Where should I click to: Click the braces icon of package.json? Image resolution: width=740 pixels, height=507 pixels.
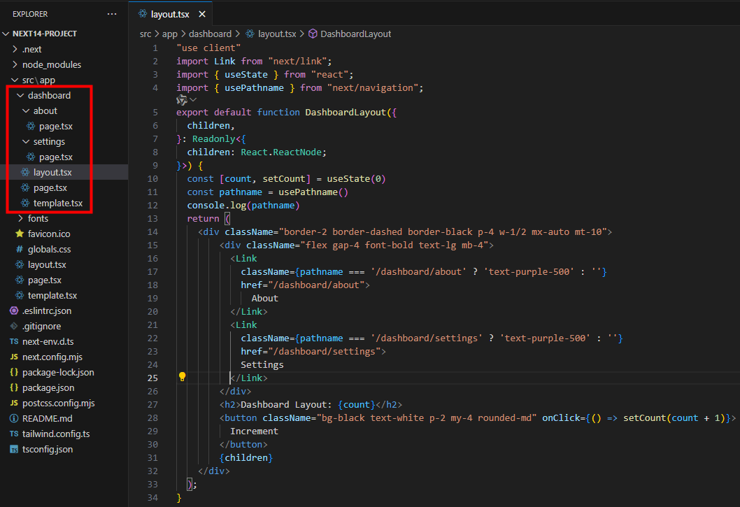[14, 387]
